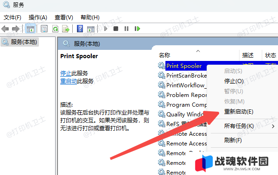This screenshot has width=278, height=175.
Task: Expand the 所有任务(K) submenu arrow
Action: click(x=273, y=126)
